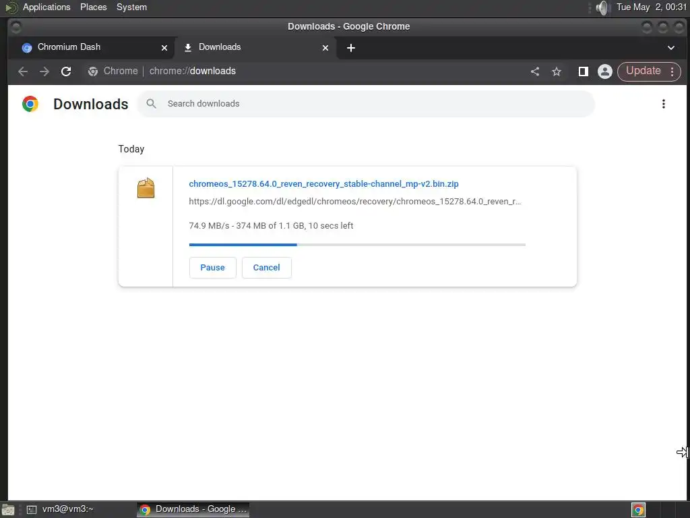
Task: Click the magnifier icon in search downloads
Action: coord(152,103)
